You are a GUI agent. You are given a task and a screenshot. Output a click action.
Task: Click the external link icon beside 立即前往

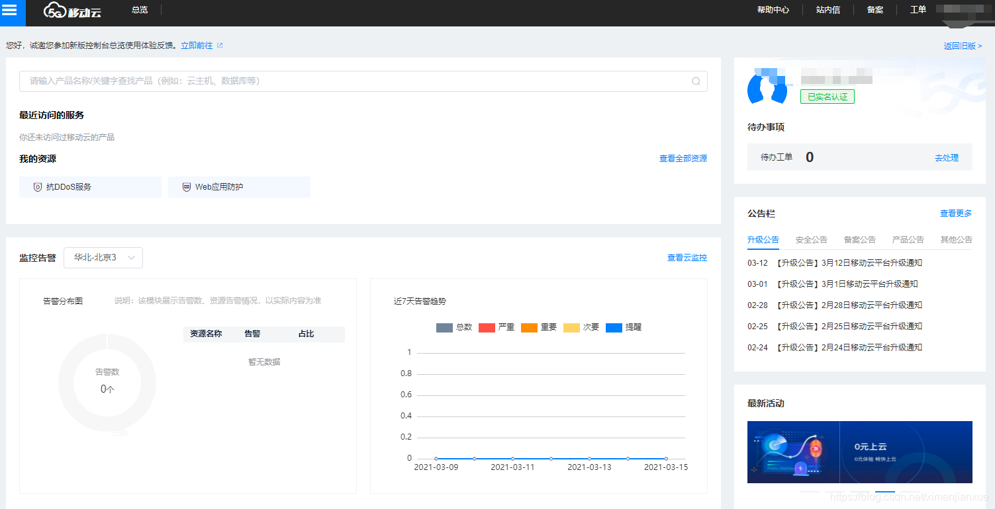click(220, 46)
